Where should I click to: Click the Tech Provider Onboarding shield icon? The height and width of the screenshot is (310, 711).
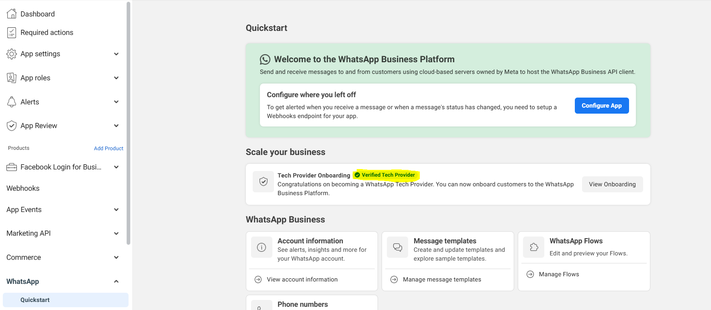pos(263,182)
